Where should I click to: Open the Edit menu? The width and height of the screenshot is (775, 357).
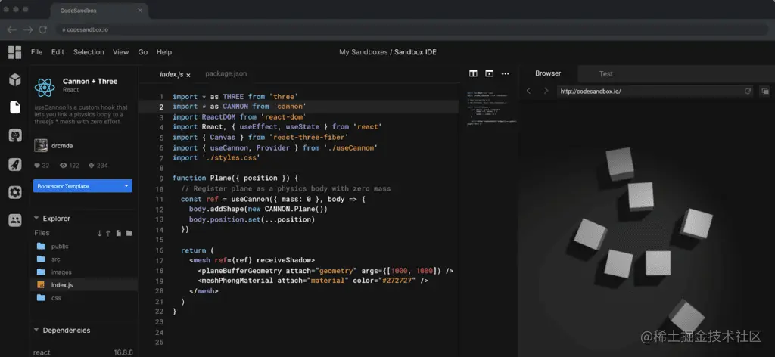pos(58,52)
